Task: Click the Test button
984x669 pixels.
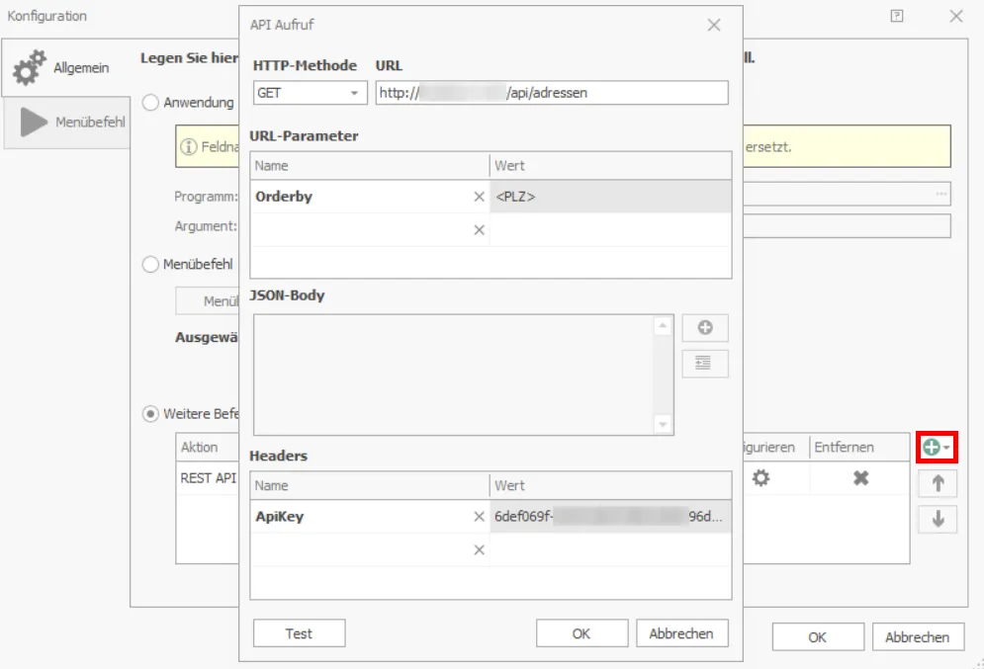Action: pos(299,633)
